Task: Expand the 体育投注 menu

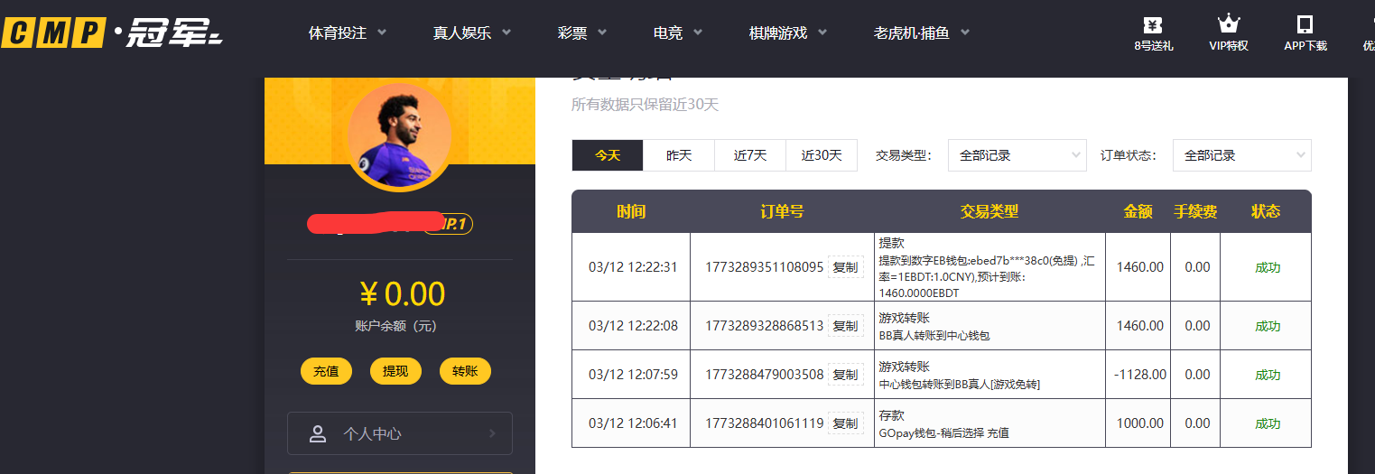Action: [x=348, y=33]
